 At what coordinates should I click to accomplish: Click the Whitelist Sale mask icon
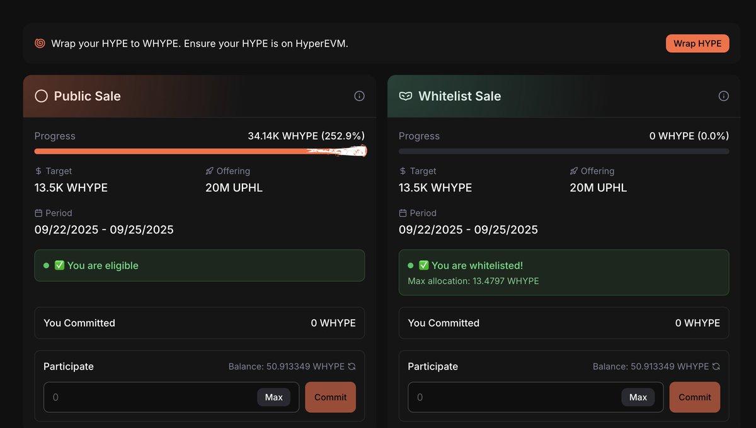click(x=406, y=96)
